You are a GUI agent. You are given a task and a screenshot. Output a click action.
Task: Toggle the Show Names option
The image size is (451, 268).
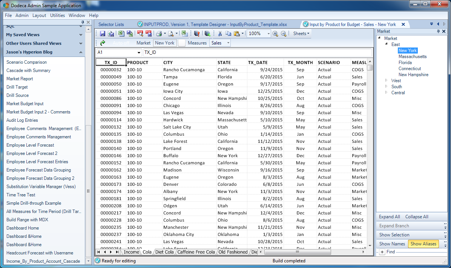click(392, 244)
